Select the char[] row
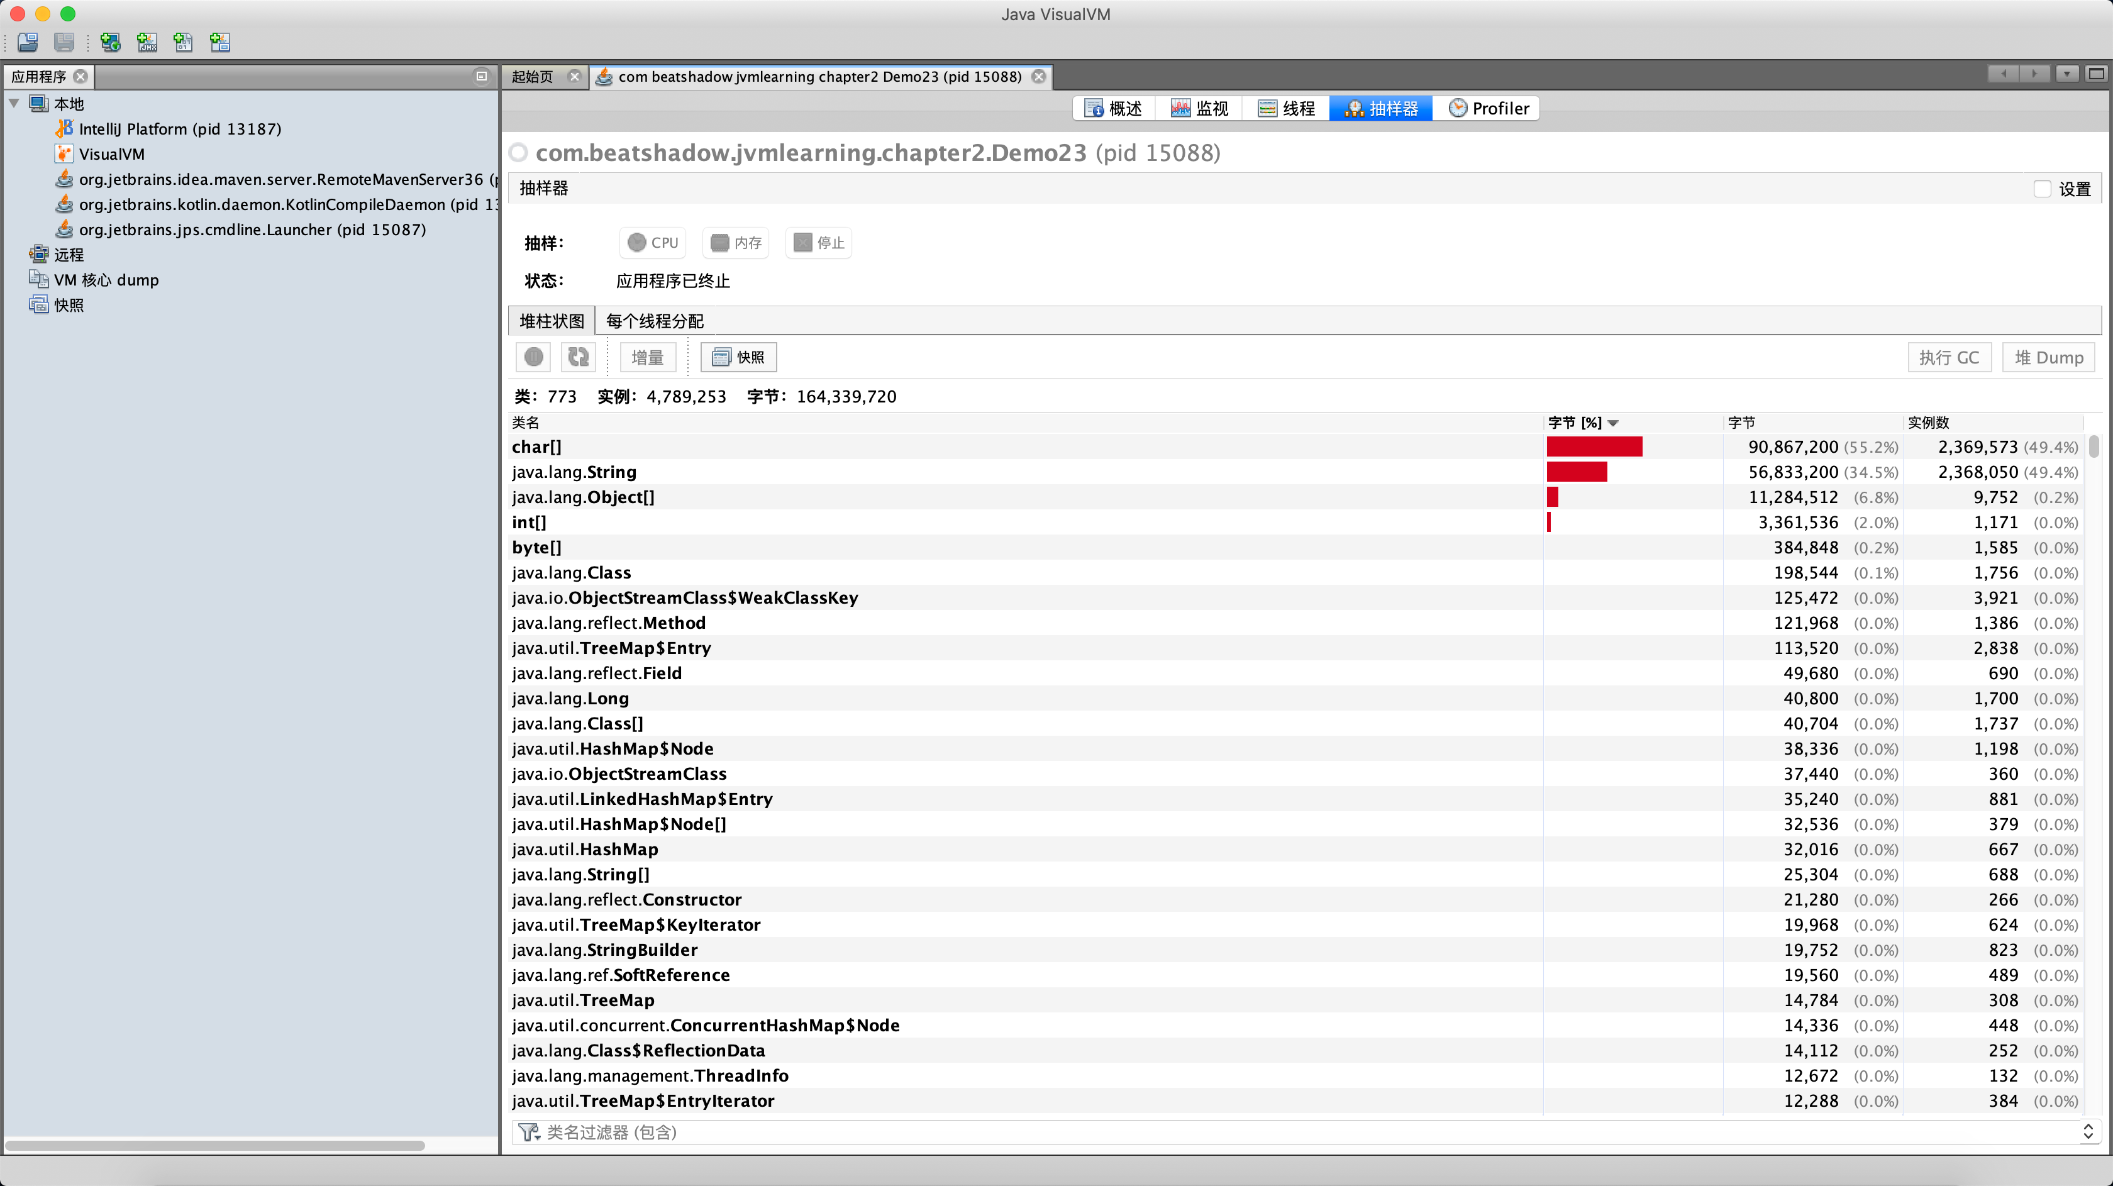The height and width of the screenshot is (1186, 2113). (x=1296, y=447)
